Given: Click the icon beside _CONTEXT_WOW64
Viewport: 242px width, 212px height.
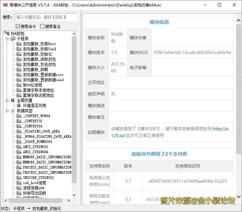Looking at the screenshot, I should click(19, 116).
